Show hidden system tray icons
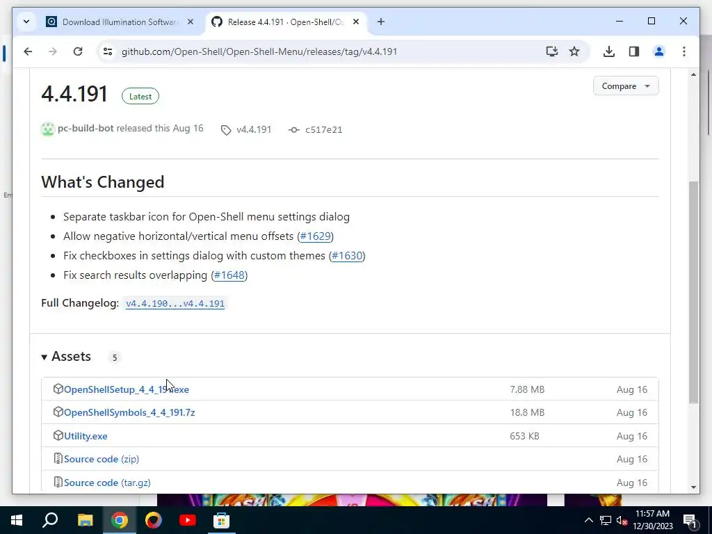The image size is (712, 534). pos(588,520)
